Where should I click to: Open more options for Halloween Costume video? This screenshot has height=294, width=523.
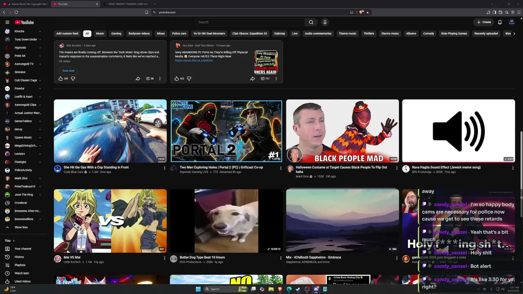[397, 168]
